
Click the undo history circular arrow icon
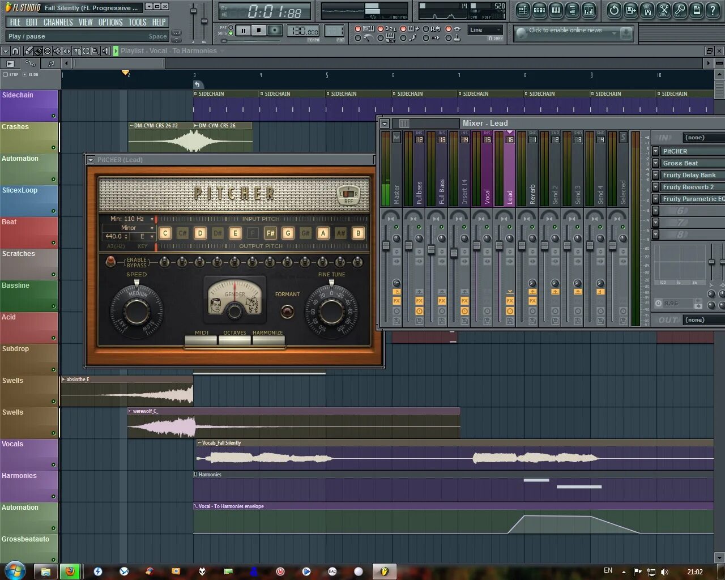pyautogui.click(x=614, y=10)
